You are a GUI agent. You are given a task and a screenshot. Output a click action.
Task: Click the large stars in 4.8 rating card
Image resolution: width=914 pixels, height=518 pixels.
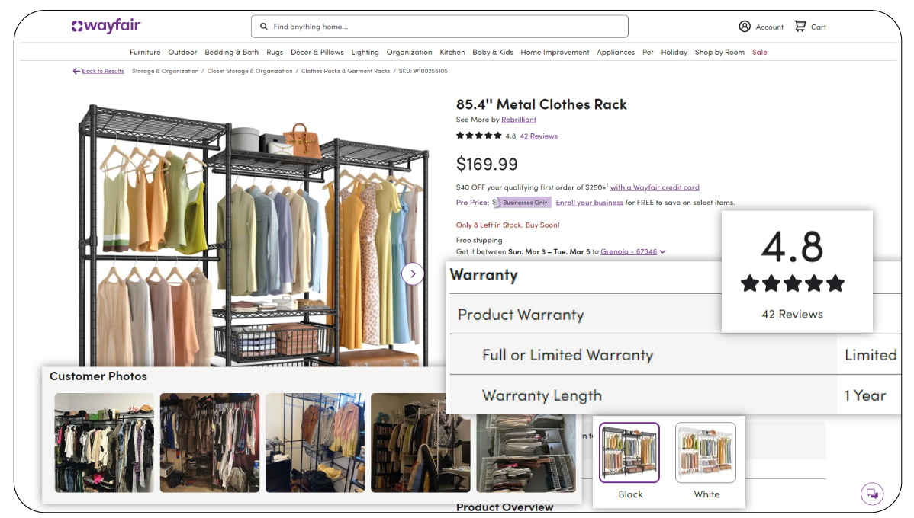point(792,283)
